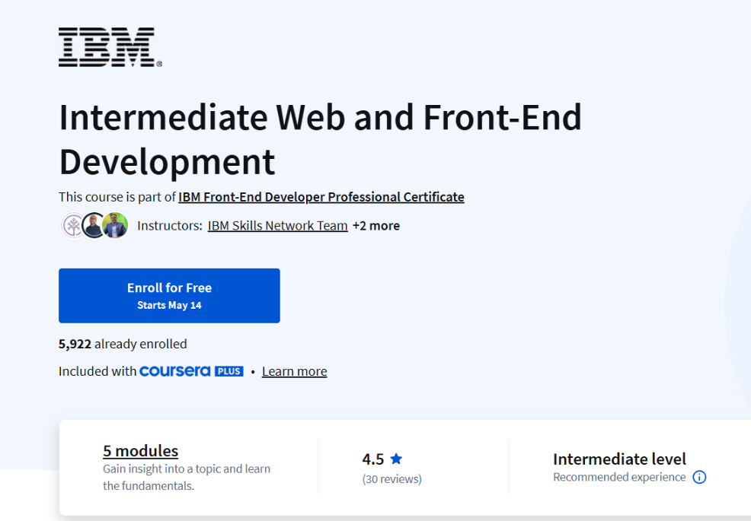Open the IBM Front-End Developer Professional Certificate
This screenshot has width=751, height=521.
pos(321,196)
